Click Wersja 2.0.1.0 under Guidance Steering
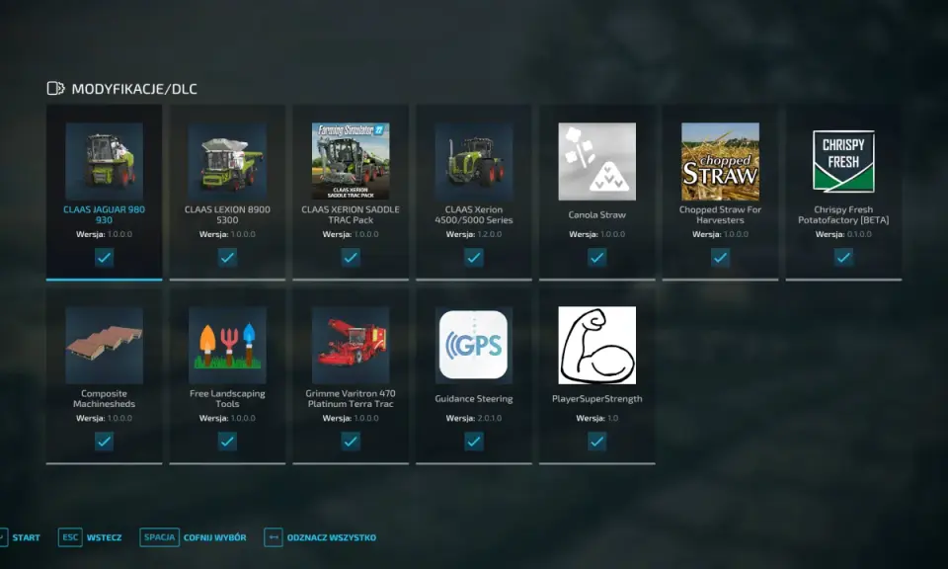 pos(474,418)
